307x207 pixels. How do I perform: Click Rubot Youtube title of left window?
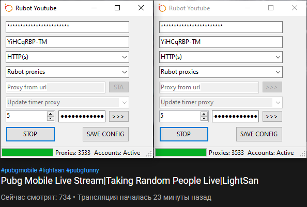pos(36,8)
